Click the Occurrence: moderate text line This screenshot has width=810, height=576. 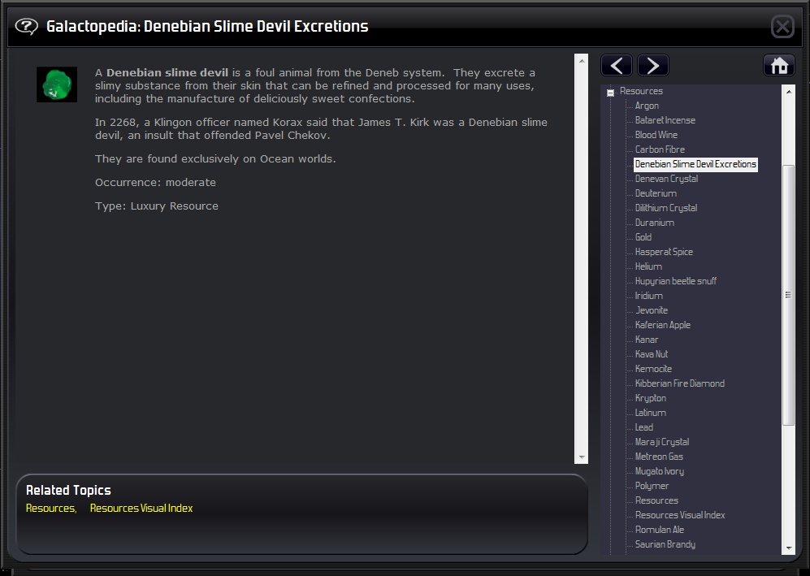tap(155, 182)
